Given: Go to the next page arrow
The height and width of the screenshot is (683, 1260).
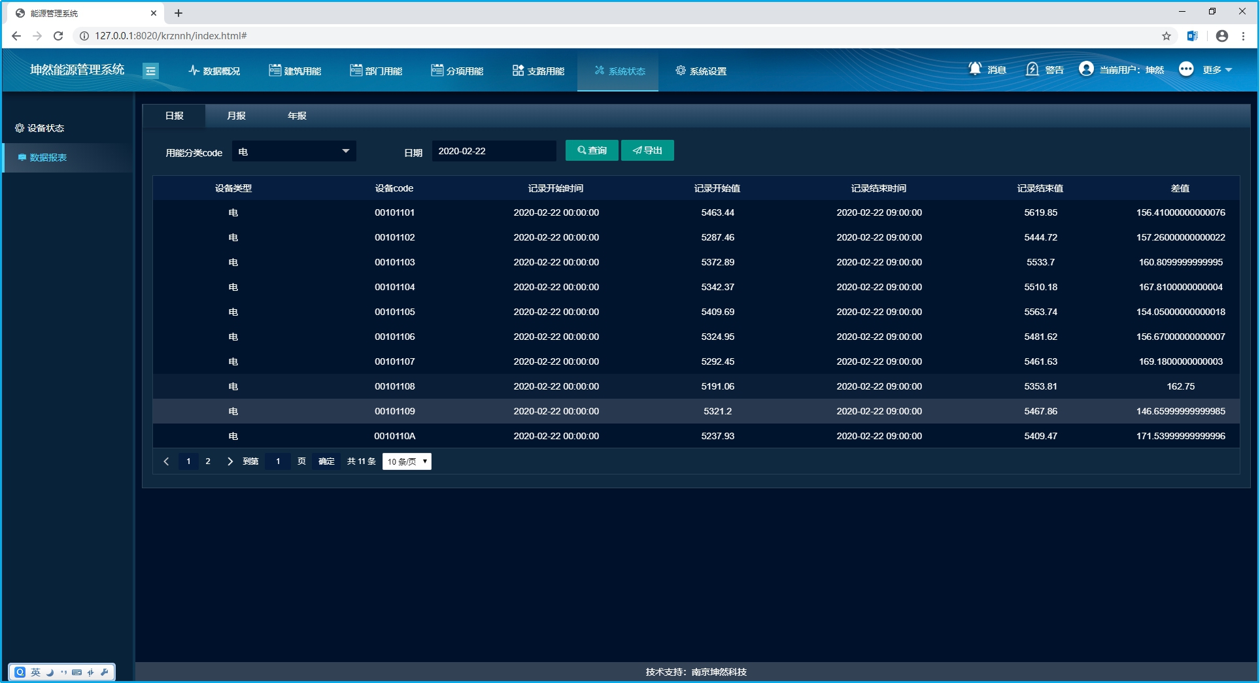Looking at the screenshot, I should [230, 461].
